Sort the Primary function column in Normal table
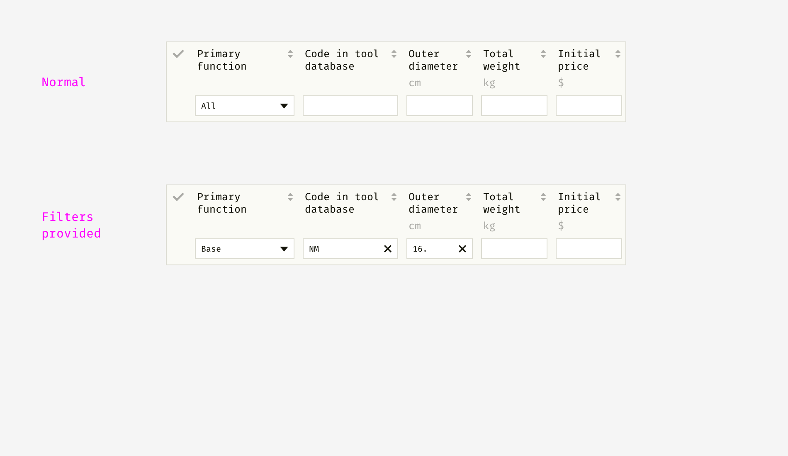The width and height of the screenshot is (788, 456). tap(289, 54)
